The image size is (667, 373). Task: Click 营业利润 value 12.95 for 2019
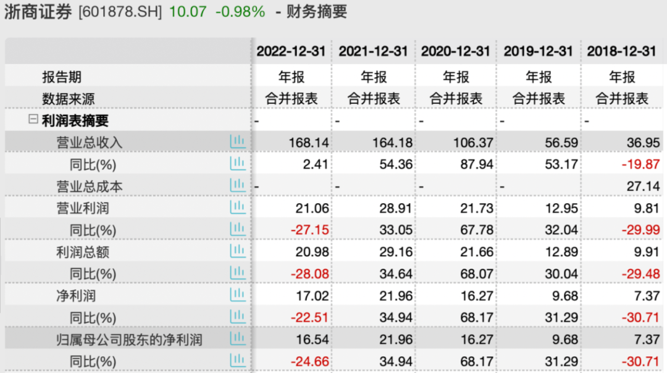pos(561,208)
